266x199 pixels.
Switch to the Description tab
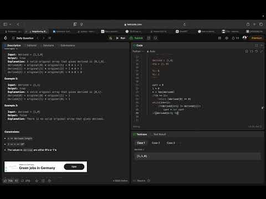(x=13, y=45)
